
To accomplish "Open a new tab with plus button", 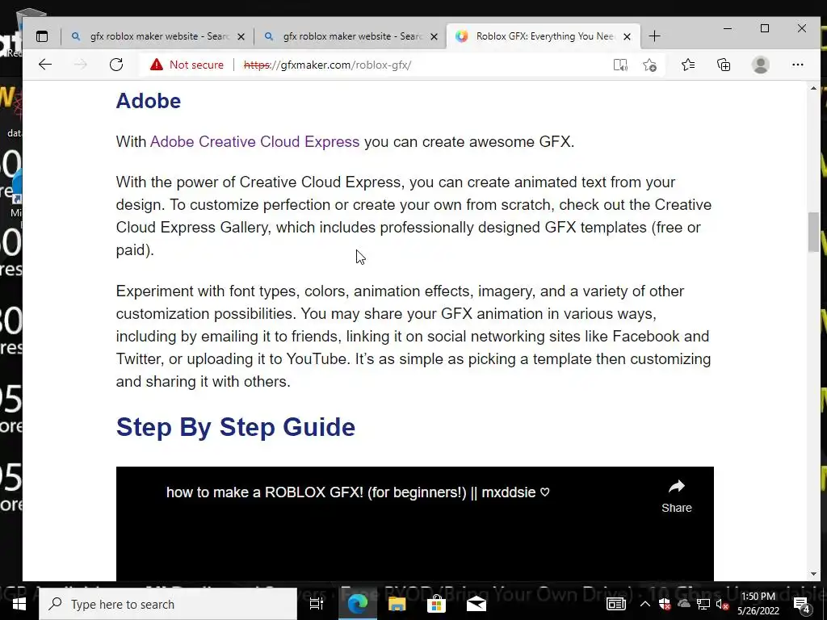I will coord(654,36).
